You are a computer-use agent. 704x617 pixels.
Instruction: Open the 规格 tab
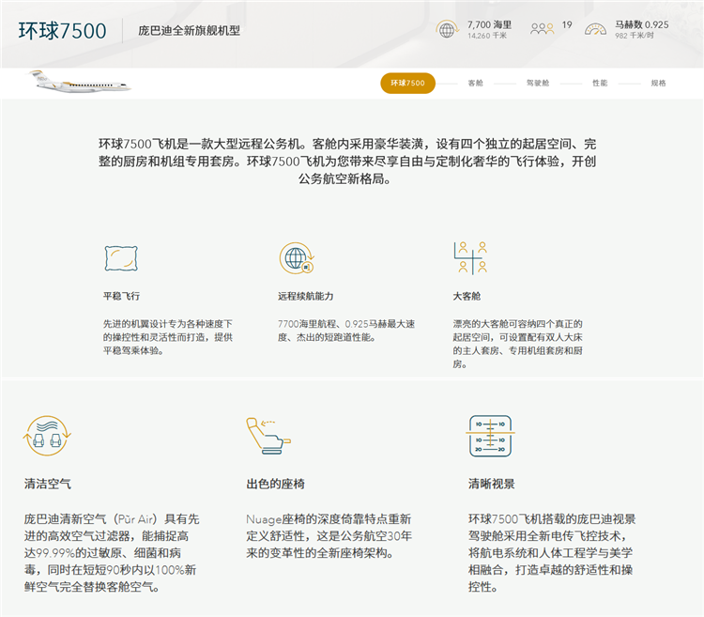pyautogui.click(x=659, y=83)
